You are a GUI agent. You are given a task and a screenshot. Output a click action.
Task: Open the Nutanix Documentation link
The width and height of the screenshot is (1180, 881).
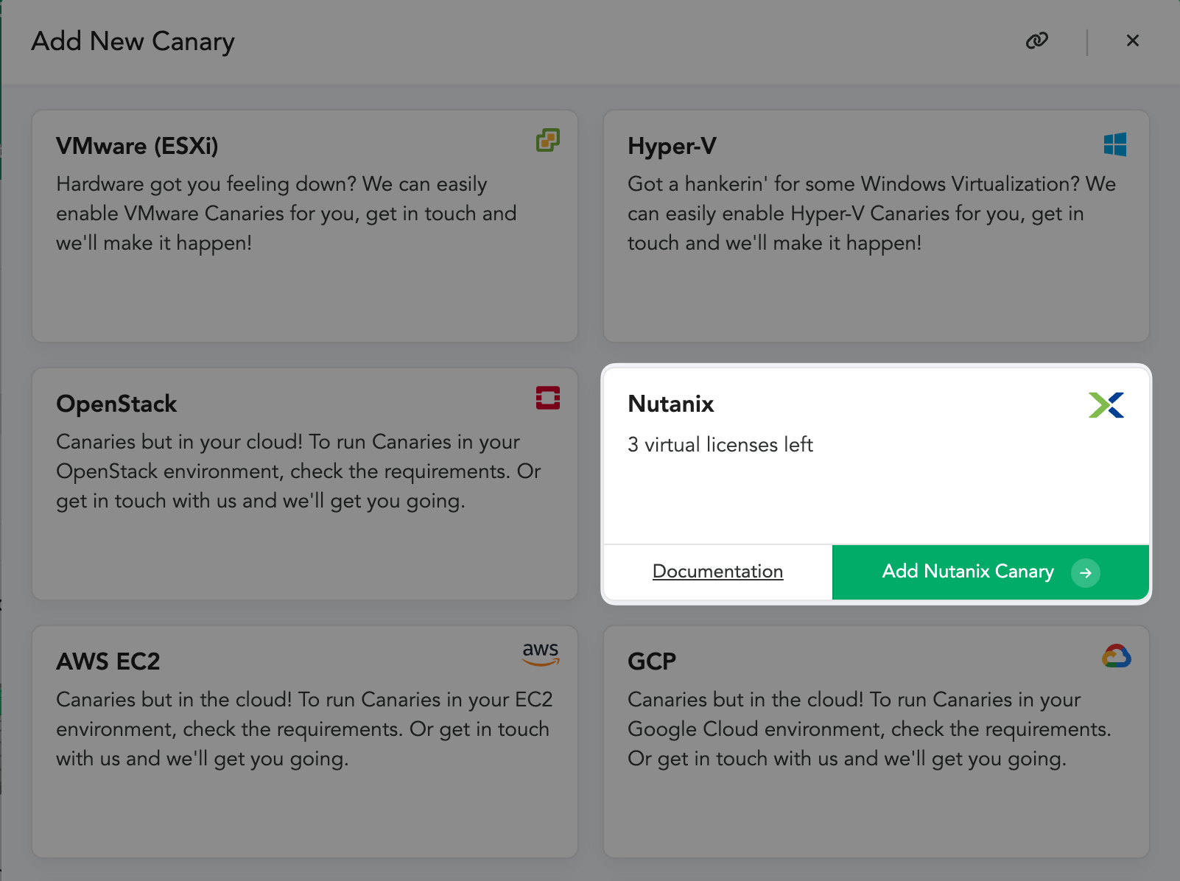click(717, 572)
